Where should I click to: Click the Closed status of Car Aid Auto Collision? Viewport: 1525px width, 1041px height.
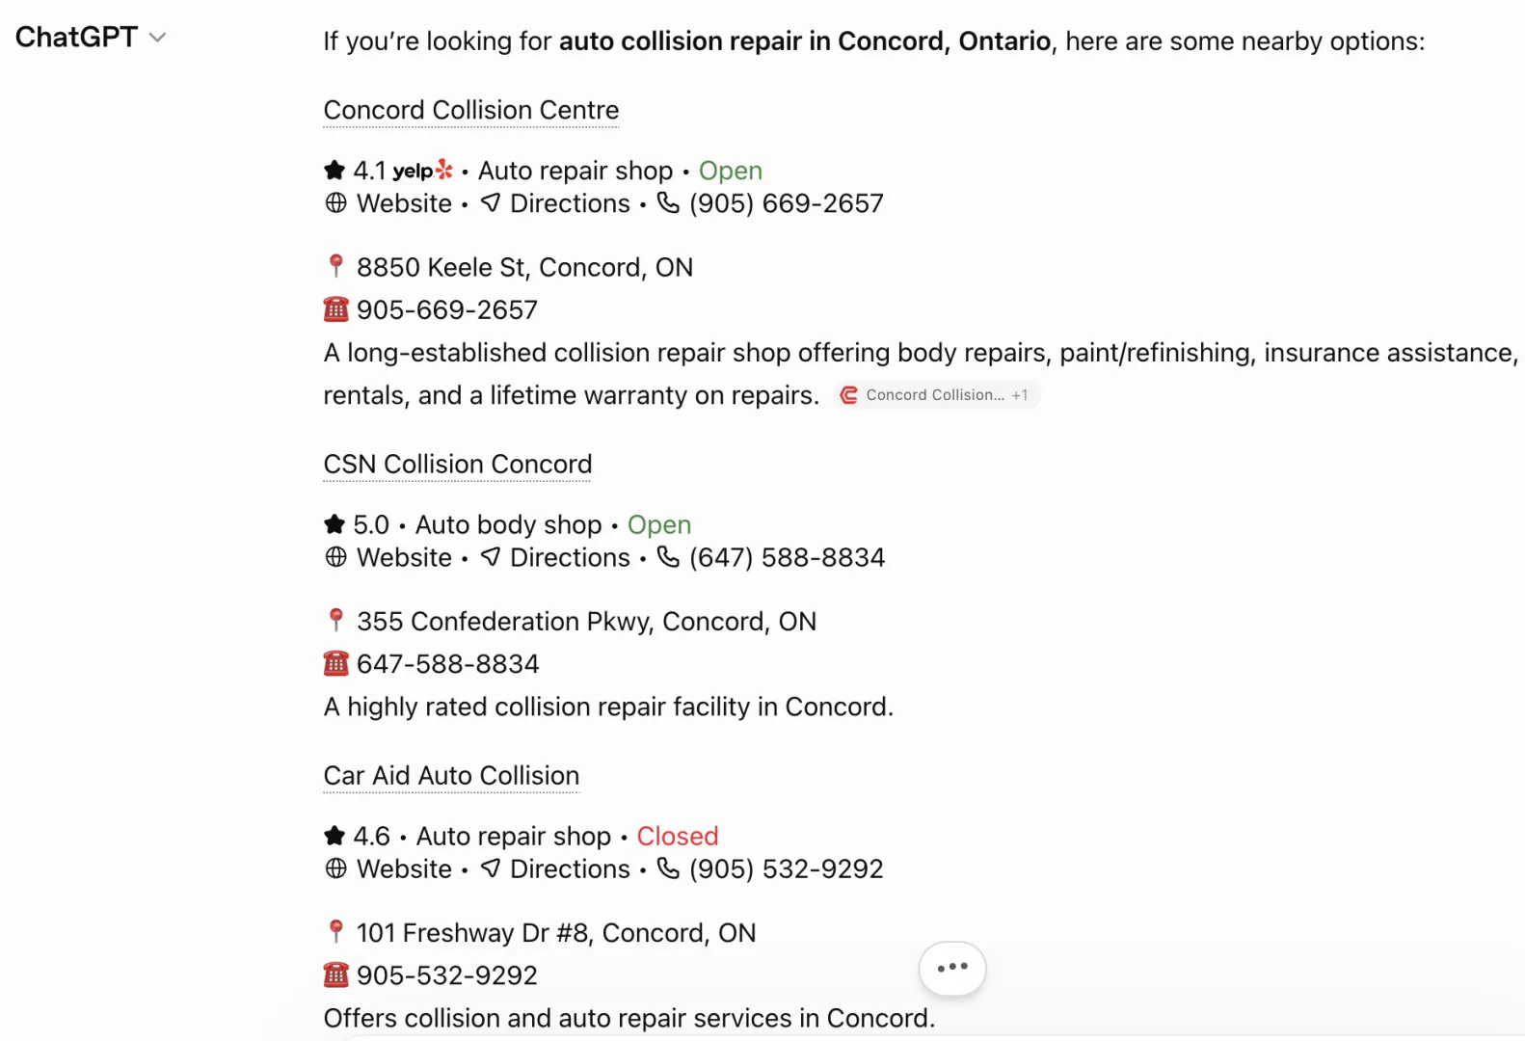(x=678, y=836)
